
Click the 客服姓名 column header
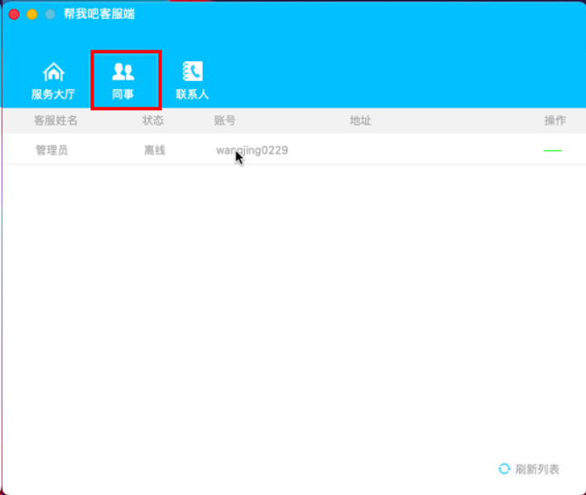coord(55,121)
